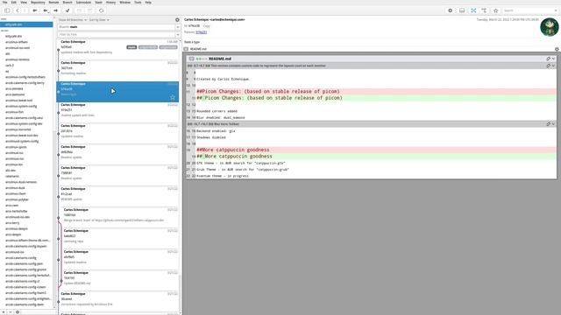Click the edit icon on second hunk header

pos(548,124)
